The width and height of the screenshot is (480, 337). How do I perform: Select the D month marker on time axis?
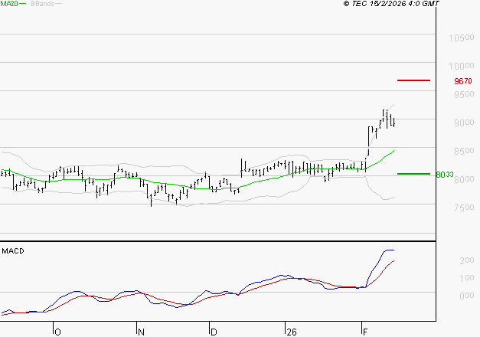(x=213, y=332)
